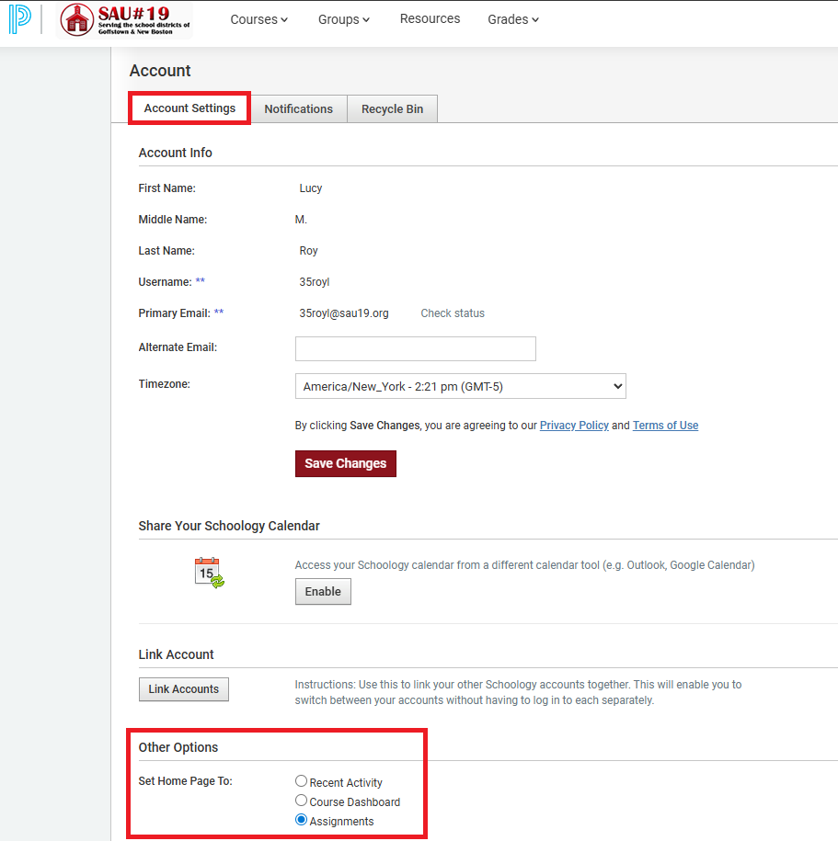838x841 pixels.
Task: Enable Schoology calendar sharing
Action: tap(323, 591)
